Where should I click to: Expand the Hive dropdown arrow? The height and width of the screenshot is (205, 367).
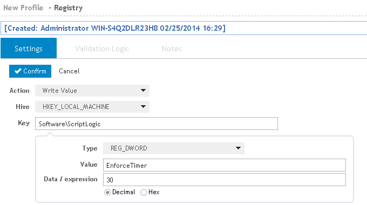[143, 106]
